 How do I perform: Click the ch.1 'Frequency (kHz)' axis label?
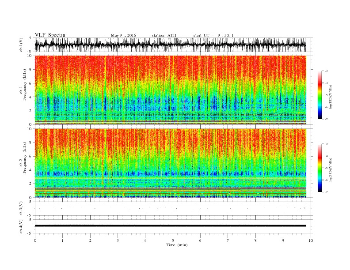(x=24, y=85)
